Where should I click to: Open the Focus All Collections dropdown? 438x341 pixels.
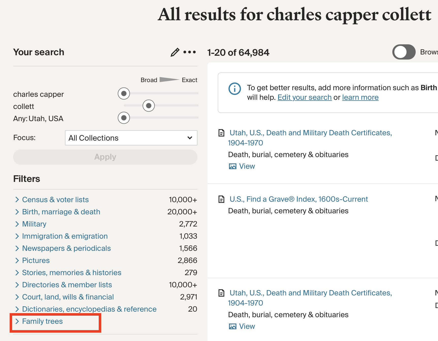(x=131, y=138)
